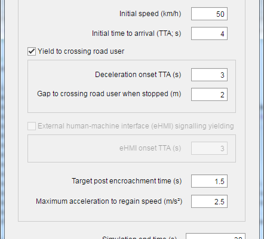Select the Target post encroachment time field
This screenshot has height=239, width=264.
209,181
